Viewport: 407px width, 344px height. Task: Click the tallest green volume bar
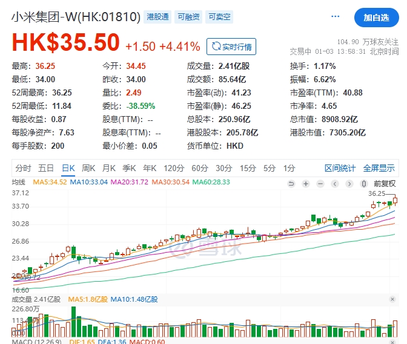click(73, 322)
